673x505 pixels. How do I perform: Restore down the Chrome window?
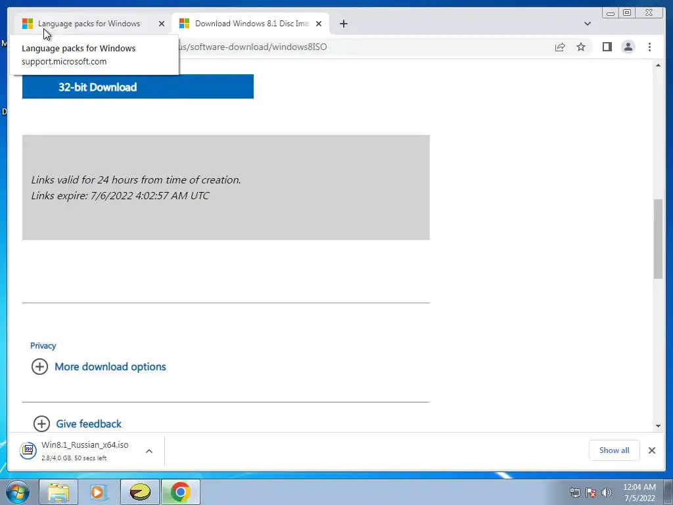(626, 13)
